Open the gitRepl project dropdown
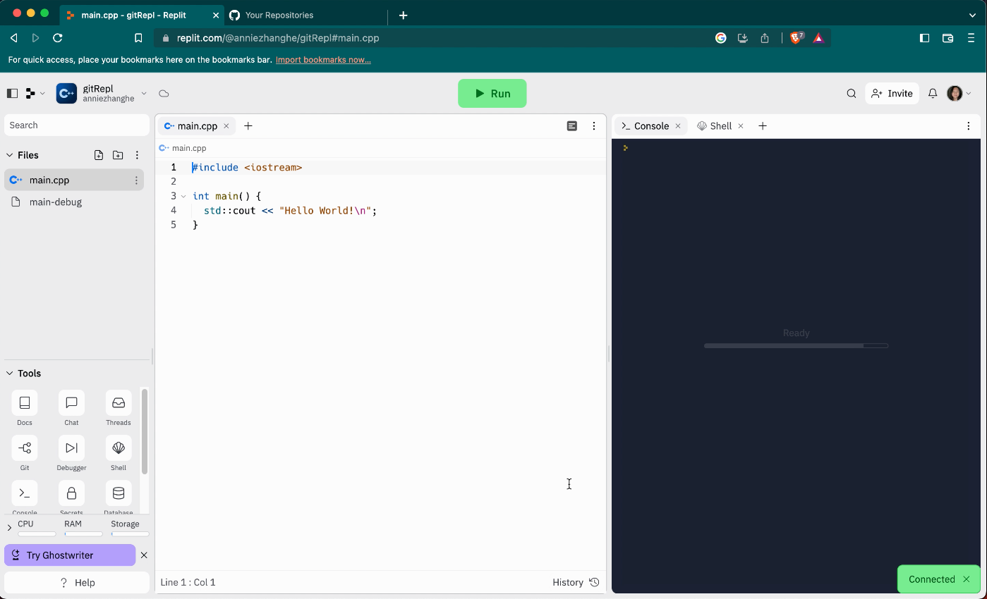Image resolution: width=987 pixels, height=599 pixels. point(143,93)
